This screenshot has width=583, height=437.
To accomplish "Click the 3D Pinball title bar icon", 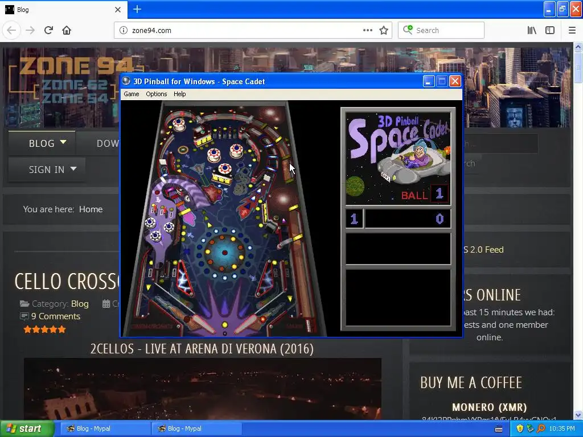I will tap(126, 81).
